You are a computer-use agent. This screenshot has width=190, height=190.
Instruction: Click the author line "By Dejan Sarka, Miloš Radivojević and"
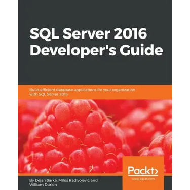(x=63, y=180)
